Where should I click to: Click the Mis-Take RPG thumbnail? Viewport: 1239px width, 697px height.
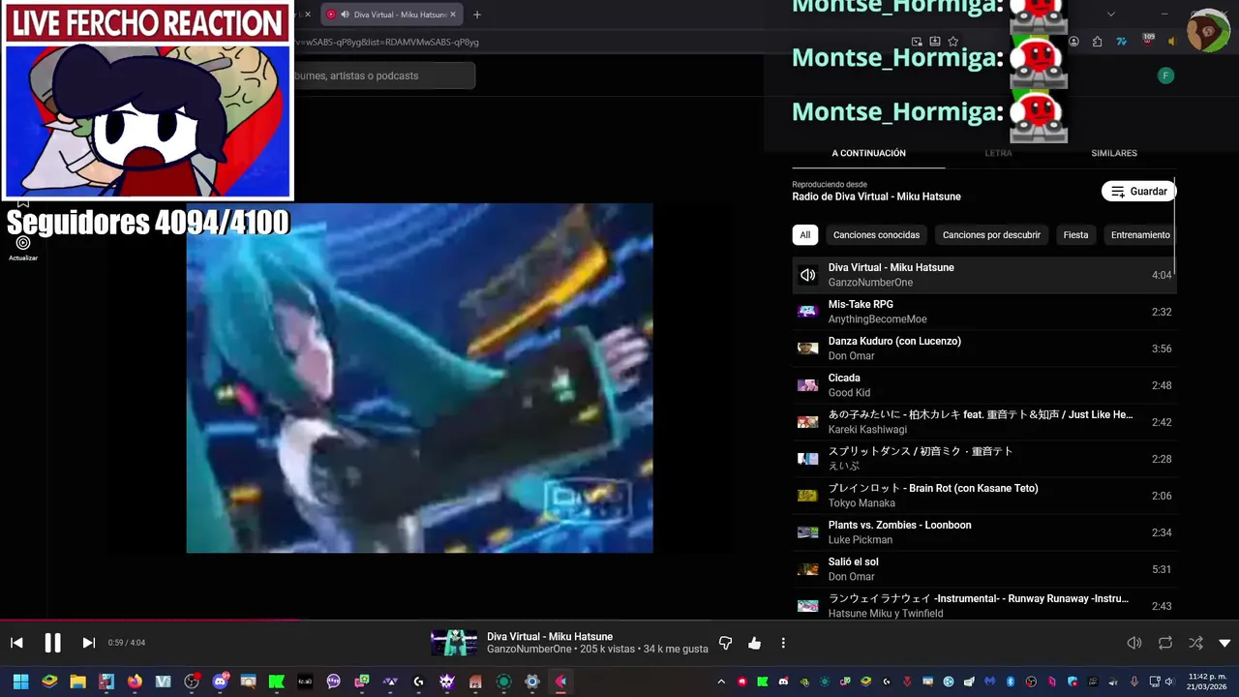tap(807, 312)
